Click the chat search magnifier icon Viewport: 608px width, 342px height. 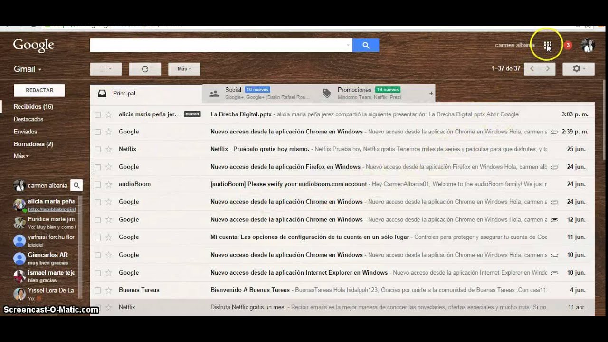(x=76, y=185)
